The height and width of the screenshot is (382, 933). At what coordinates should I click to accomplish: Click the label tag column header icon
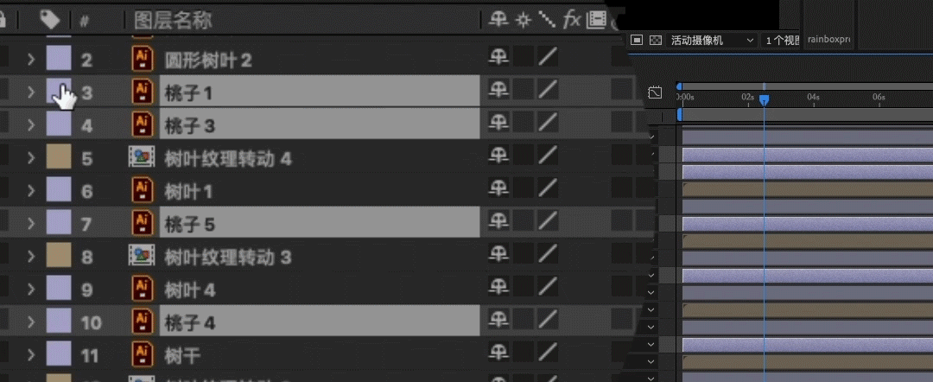(x=50, y=21)
